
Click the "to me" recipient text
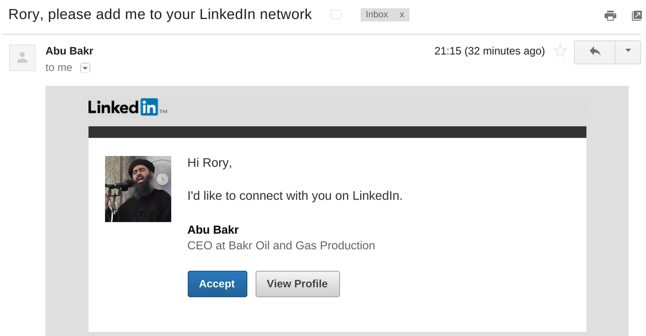pyautogui.click(x=59, y=68)
